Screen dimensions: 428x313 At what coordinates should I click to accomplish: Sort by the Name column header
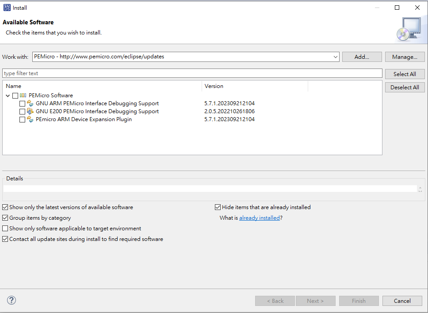[102, 86]
